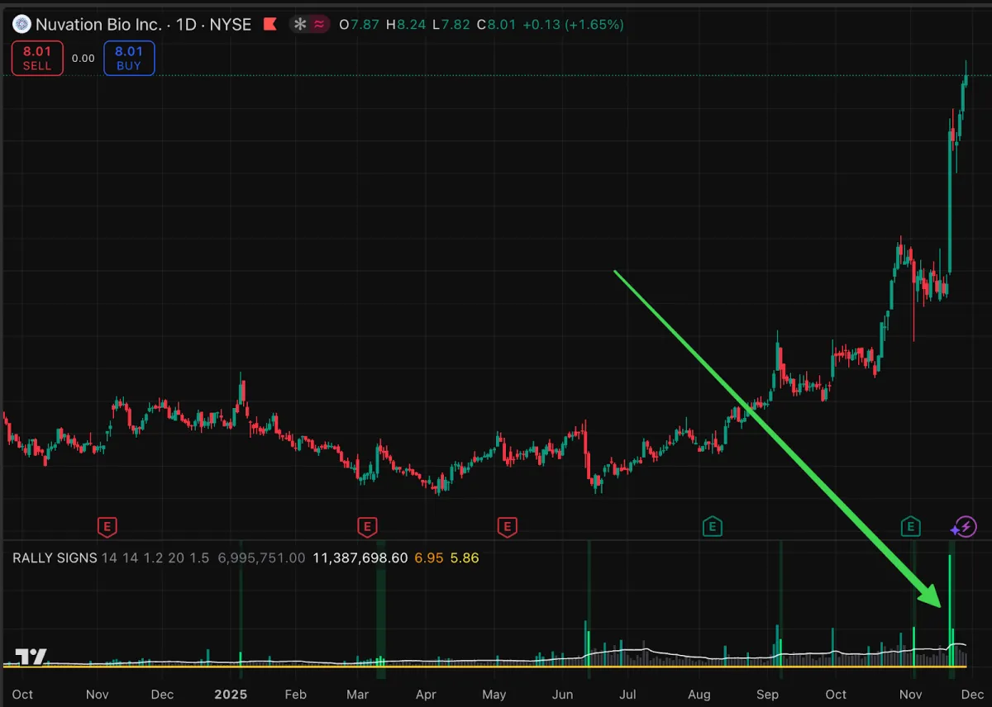This screenshot has height=707, width=992.
Task: Click the Feb label on the time axis
Action: 295,694
